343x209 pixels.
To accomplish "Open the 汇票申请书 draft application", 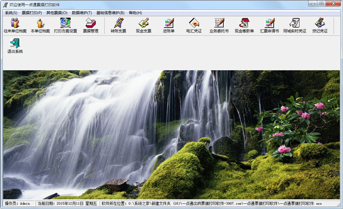I will point(269,26).
